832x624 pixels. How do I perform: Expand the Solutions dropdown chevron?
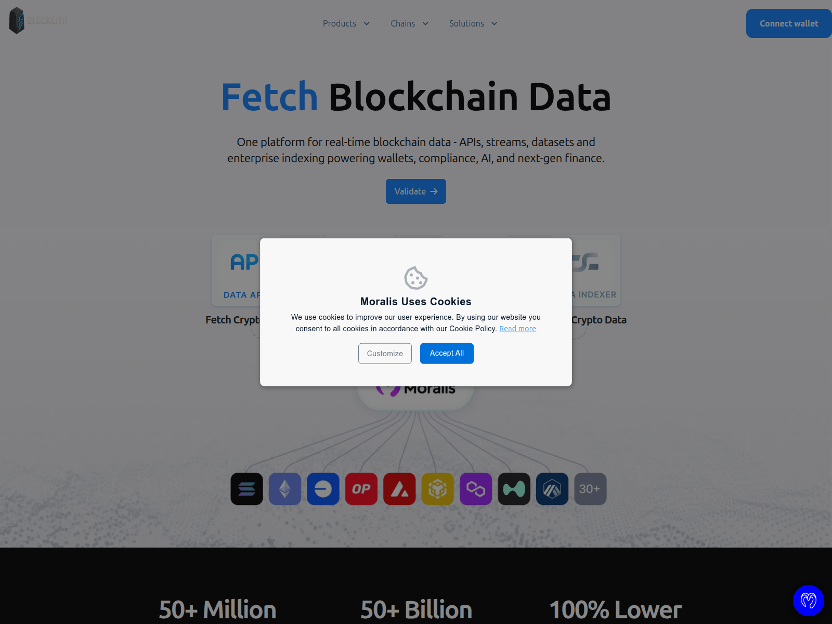pos(495,23)
